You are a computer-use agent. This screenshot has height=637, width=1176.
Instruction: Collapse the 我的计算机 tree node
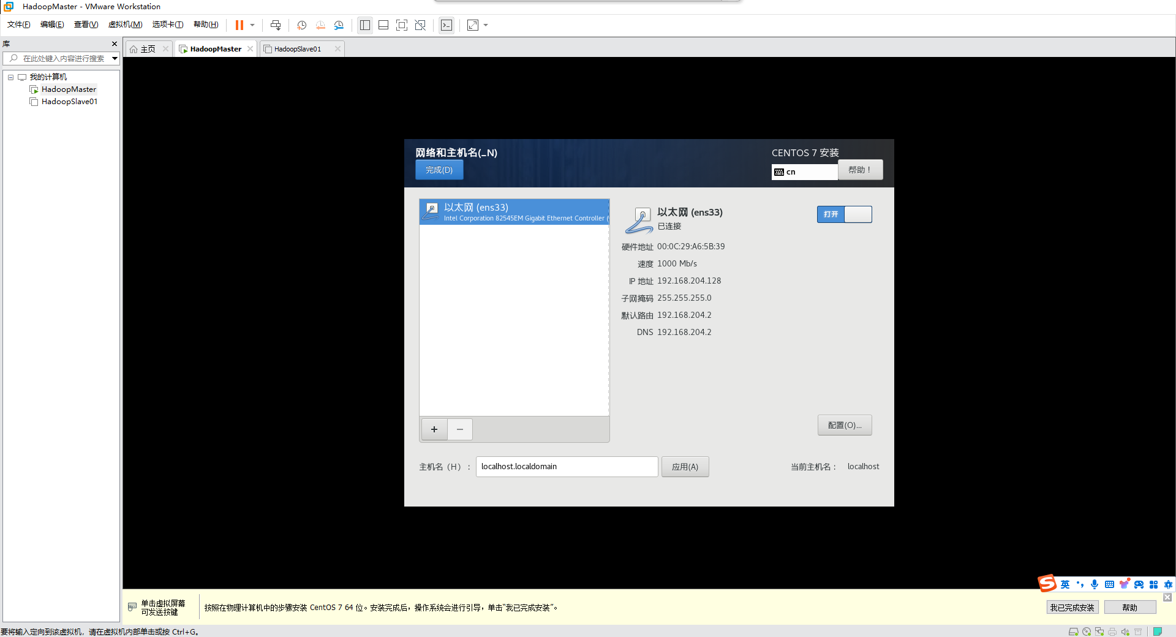tap(10, 77)
